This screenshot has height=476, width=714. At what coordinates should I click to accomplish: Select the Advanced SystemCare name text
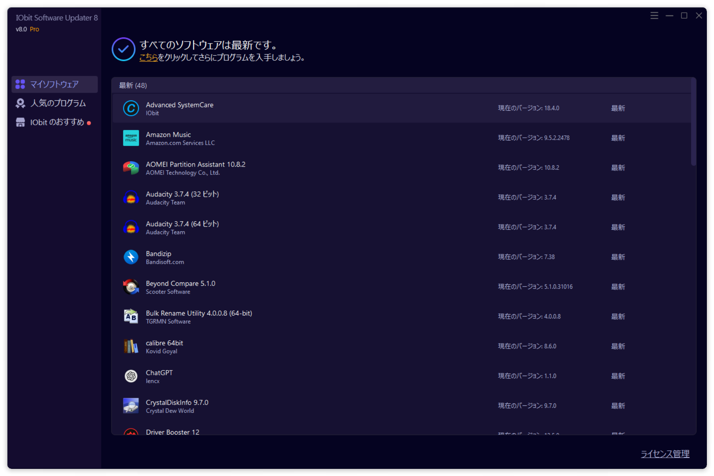click(180, 105)
